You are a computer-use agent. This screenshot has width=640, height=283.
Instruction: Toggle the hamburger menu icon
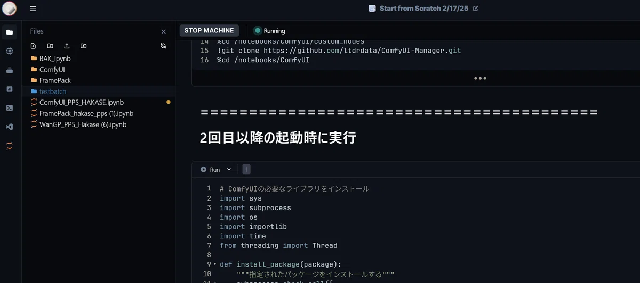[x=33, y=9]
